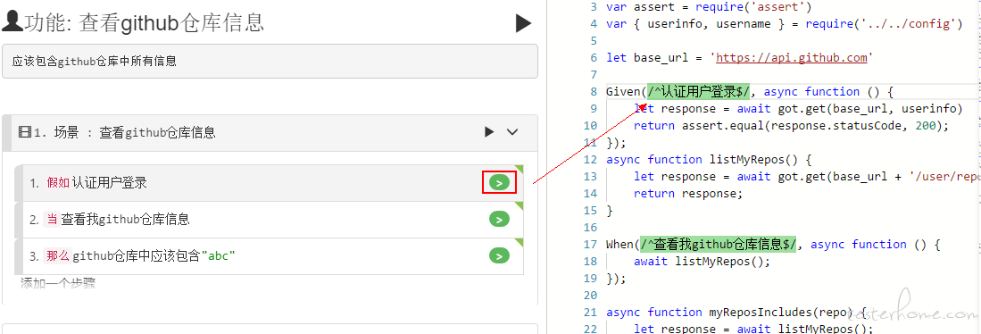Select the step 当 查看我github仓库信息

(269, 220)
